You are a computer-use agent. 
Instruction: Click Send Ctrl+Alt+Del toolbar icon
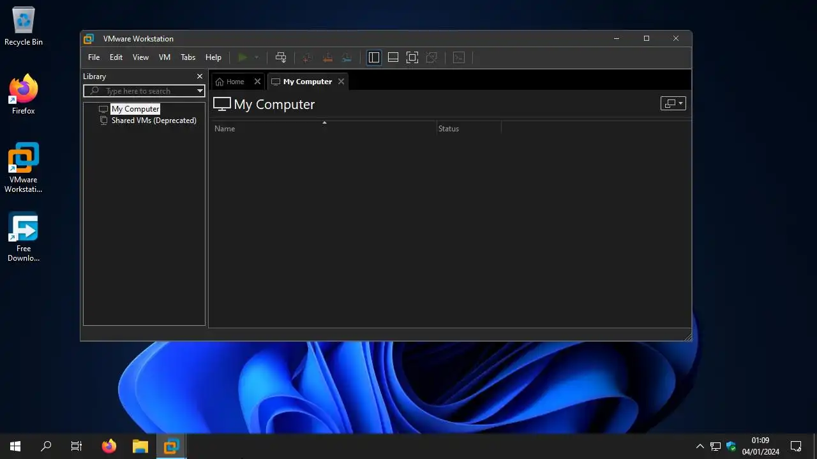pos(281,57)
